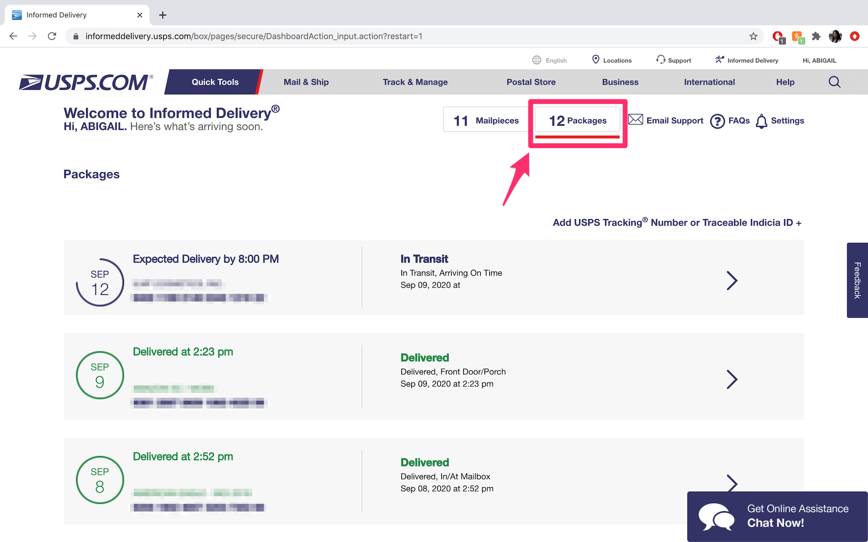
Task: Reload the page in browser
Action: pyautogui.click(x=52, y=36)
